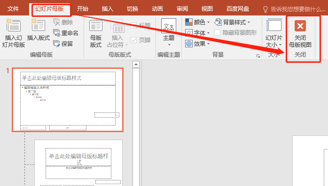Viewport: 328px width, 186px height.
Task: Click the Delete (删除) button
Action: (63, 22)
